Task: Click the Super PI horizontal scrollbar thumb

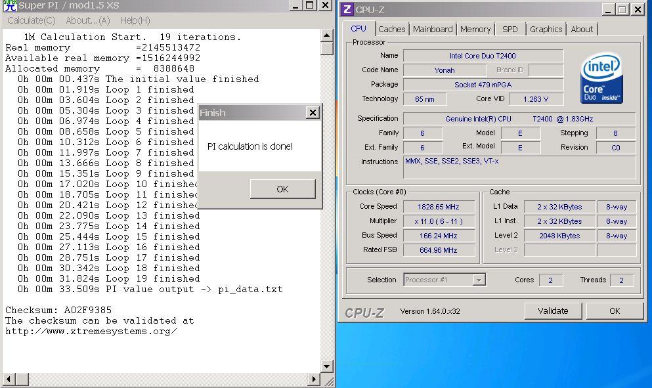Action: click(22, 379)
